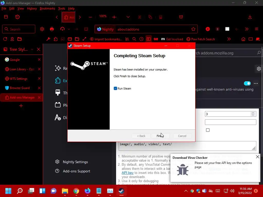This screenshot has height=197, width=263.
Task: Click Import bookmarks in bookmarks toolbar
Action: tap(106, 39)
